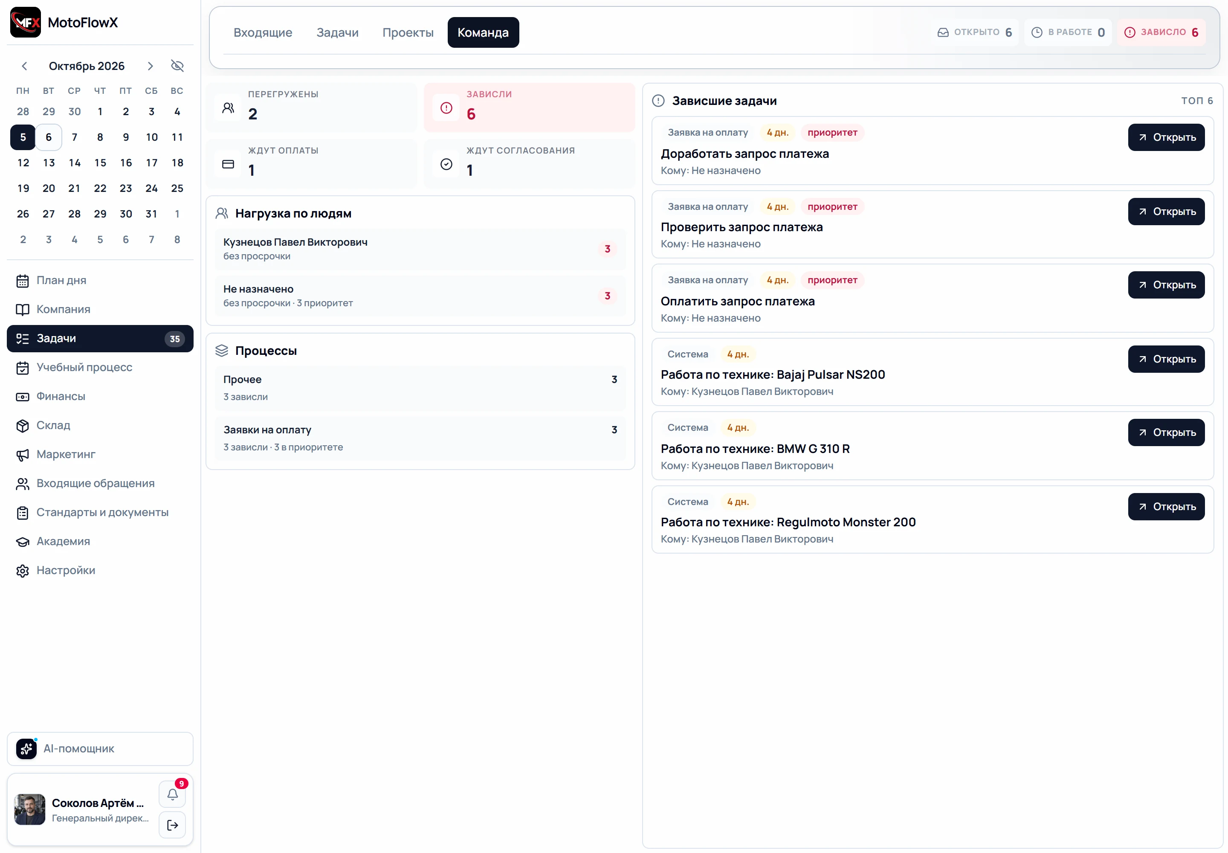This screenshot has width=1228, height=853.
Task: Select Заявки на оплату process row
Action: tap(420, 438)
